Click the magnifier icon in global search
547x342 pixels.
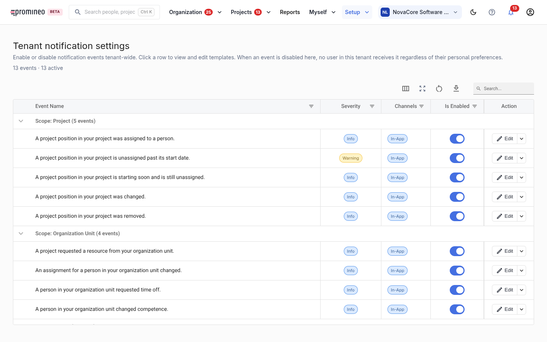77,12
